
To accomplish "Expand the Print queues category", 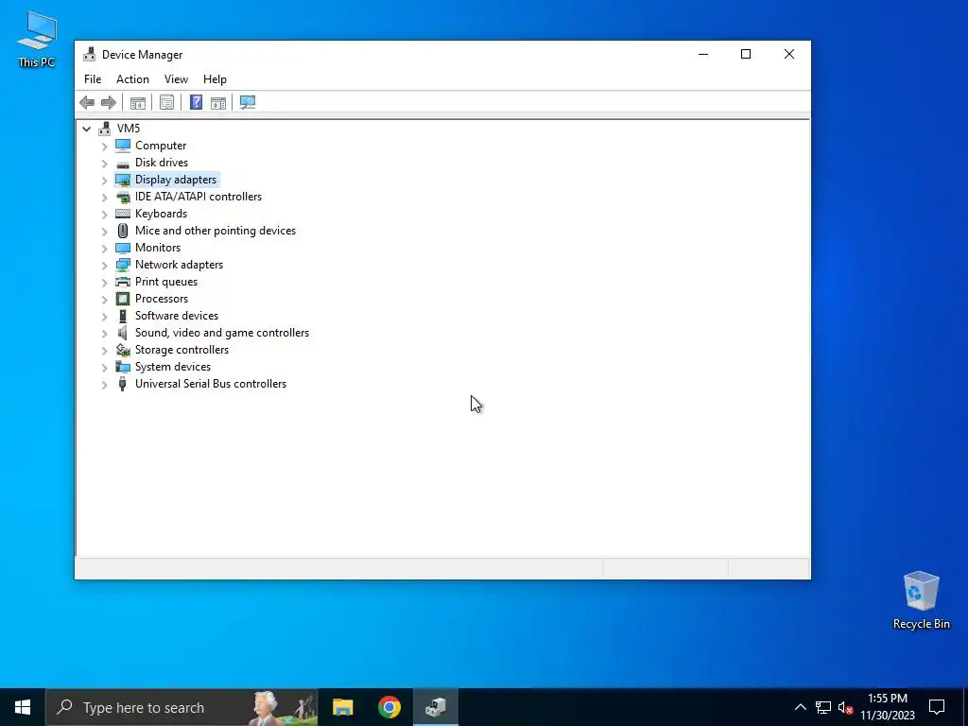I will (104, 282).
